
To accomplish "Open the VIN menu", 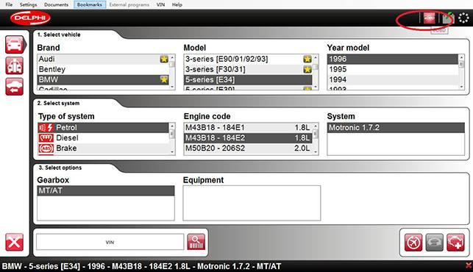I will point(160,4).
